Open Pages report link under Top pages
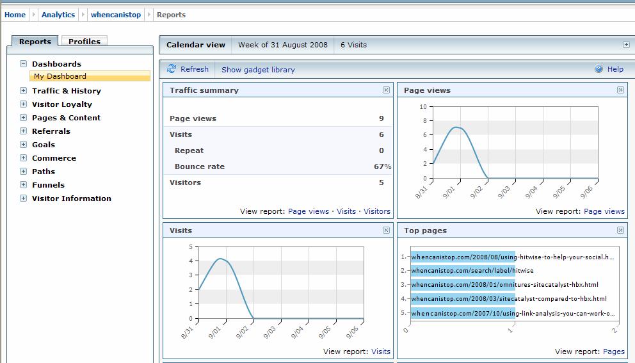 click(x=613, y=351)
